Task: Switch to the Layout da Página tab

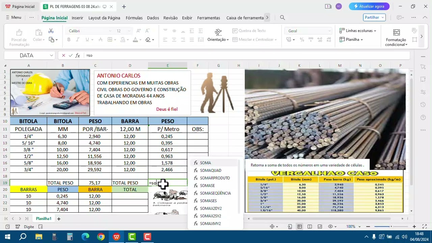Action: click(x=104, y=18)
